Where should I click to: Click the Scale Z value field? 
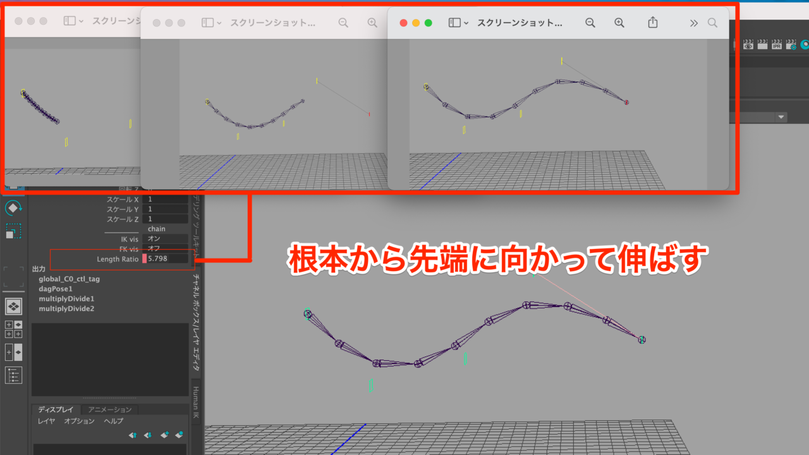click(166, 219)
